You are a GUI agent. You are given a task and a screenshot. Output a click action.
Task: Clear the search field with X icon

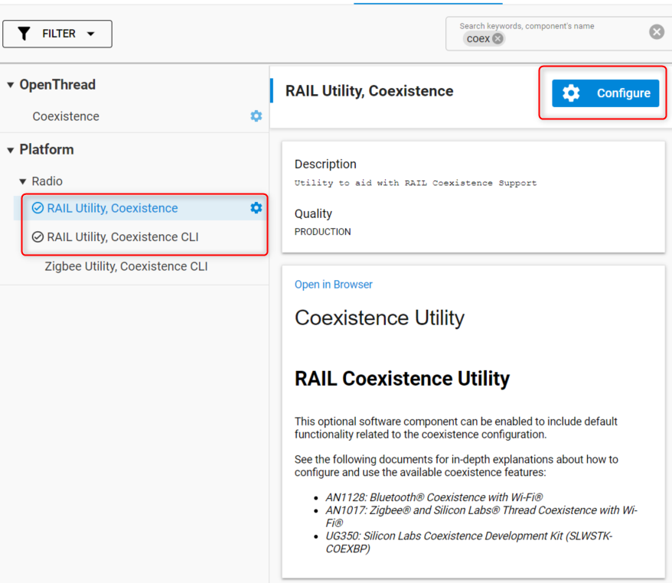pyautogui.click(x=657, y=31)
